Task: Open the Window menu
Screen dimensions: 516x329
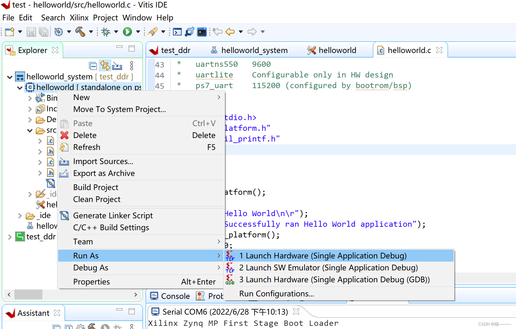Action: click(137, 18)
